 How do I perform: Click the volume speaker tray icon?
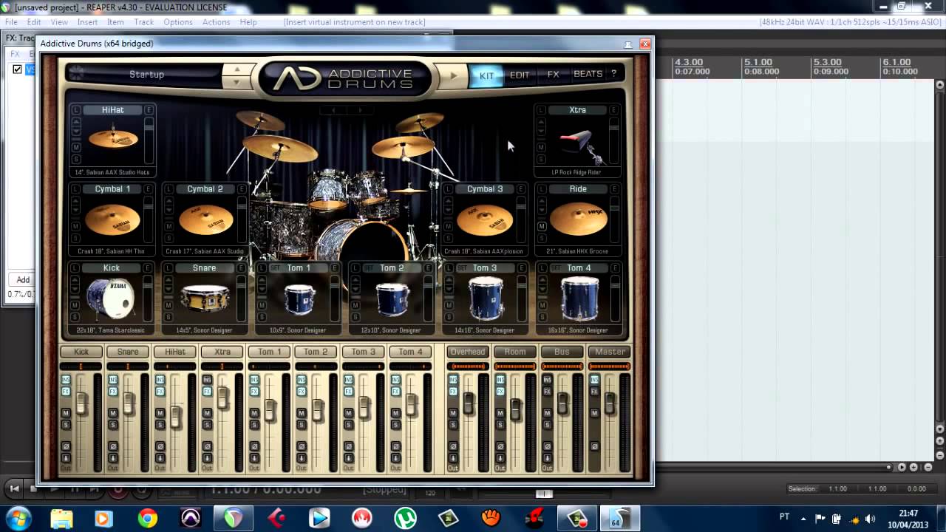pos(870,519)
